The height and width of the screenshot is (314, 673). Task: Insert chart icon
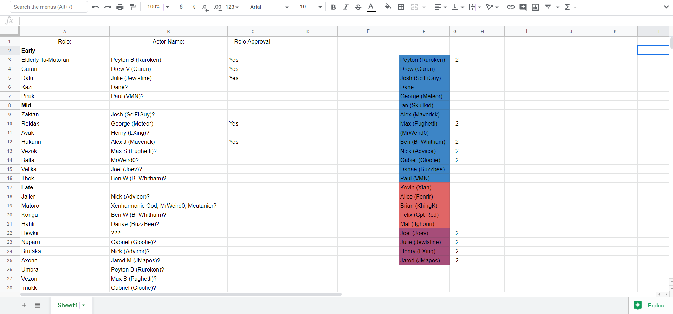(x=535, y=7)
